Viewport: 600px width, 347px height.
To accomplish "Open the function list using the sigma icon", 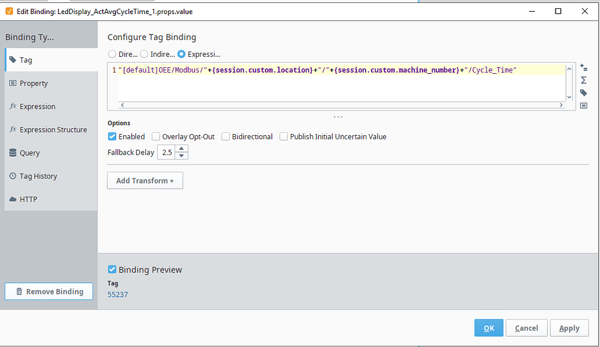I will click(584, 80).
